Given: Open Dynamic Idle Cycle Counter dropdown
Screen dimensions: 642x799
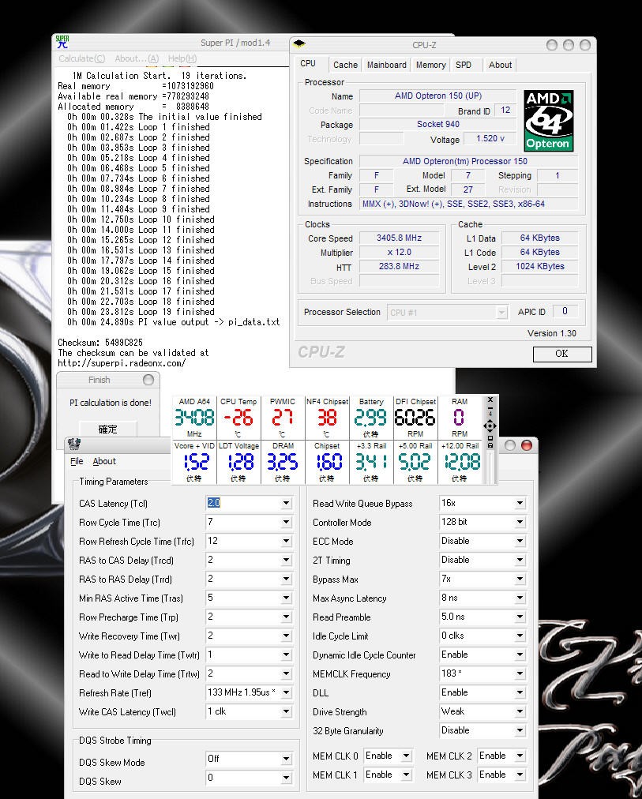Looking at the screenshot, I should (520, 655).
